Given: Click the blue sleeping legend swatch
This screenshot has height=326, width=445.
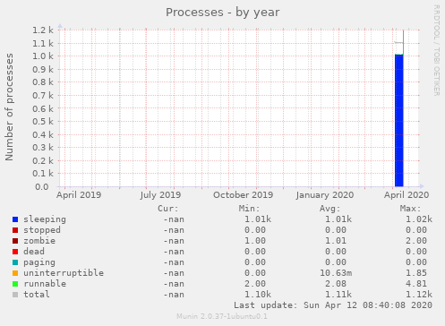Looking at the screenshot, I should point(15,219).
